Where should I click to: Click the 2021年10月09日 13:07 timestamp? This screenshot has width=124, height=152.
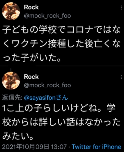point(34,147)
